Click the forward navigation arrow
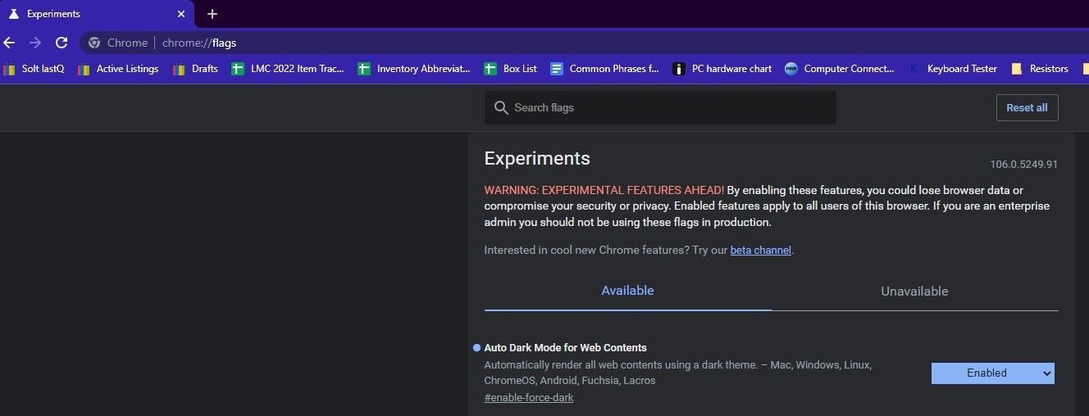The height and width of the screenshot is (416, 1089). pyautogui.click(x=35, y=43)
